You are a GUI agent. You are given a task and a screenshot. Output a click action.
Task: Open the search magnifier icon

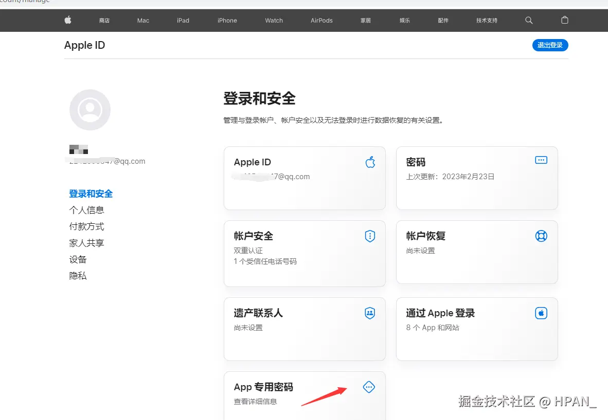click(528, 20)
